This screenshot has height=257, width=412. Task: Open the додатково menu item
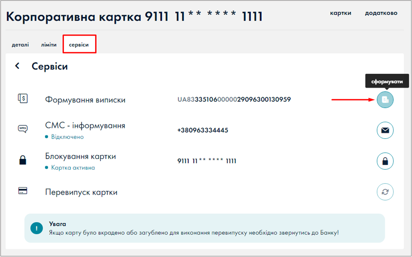tap(381, 13)
